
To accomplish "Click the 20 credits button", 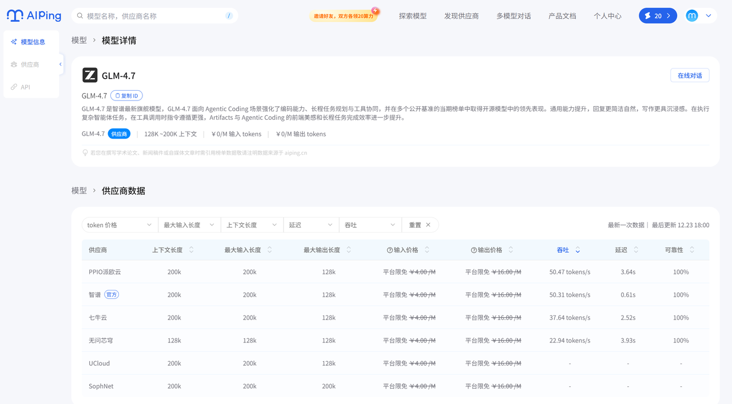I will (658, 16).
